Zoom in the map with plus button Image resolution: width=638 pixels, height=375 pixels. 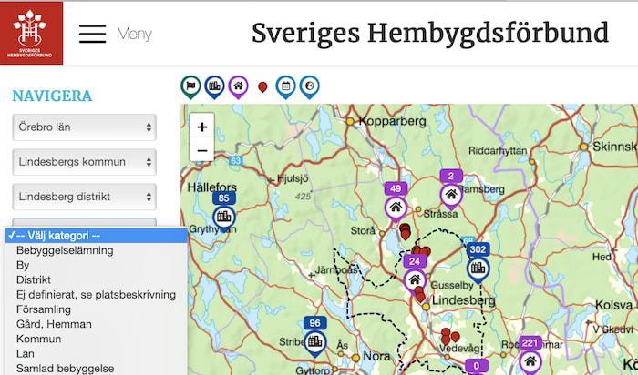click(x=201, y=127)
